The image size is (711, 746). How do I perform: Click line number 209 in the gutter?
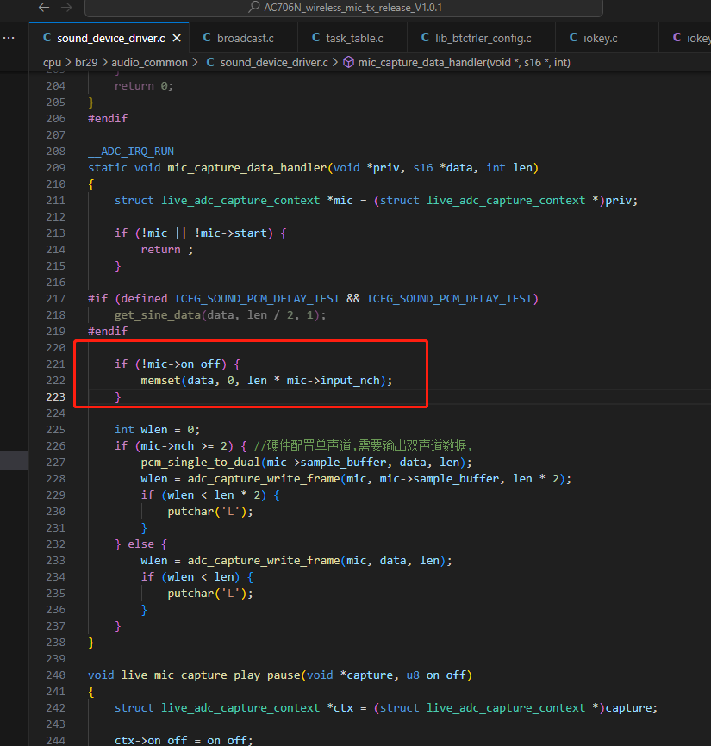[56, 167]
